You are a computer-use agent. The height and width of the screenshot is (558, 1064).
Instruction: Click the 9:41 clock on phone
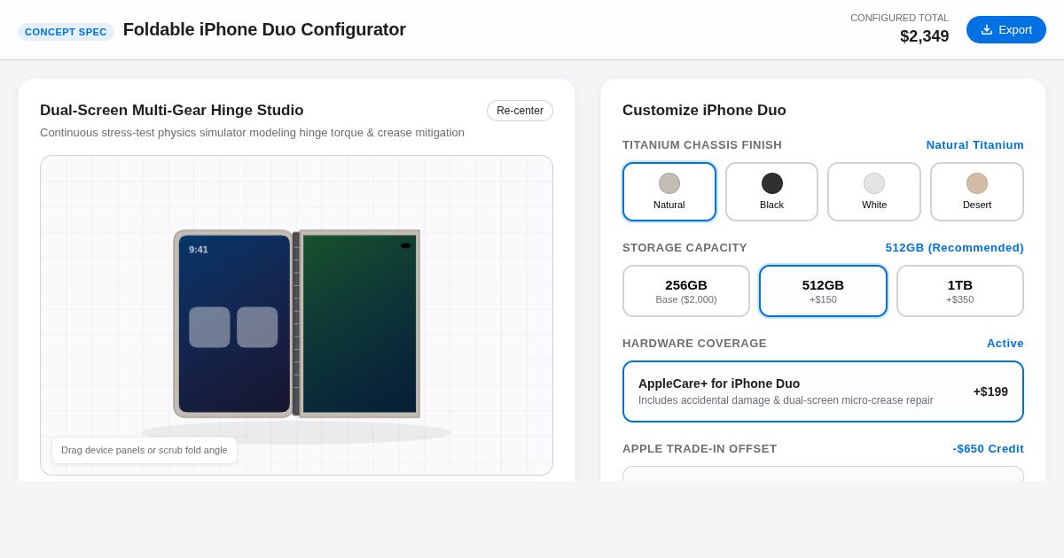(x=199, y=250)
